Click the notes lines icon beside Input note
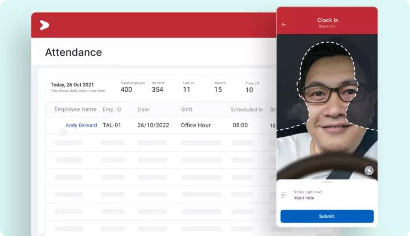This screenshot has width=410, height=236. (x=284, y=195)
